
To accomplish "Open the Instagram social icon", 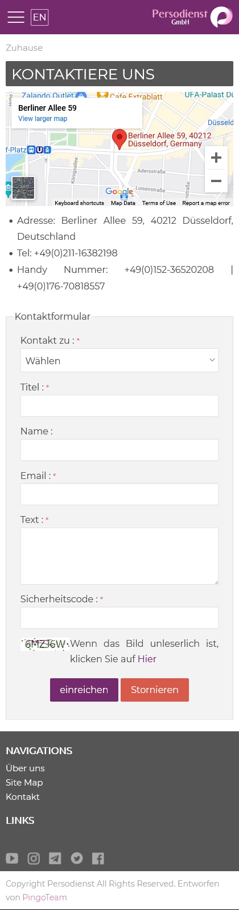I will click(x=34, y=858).
